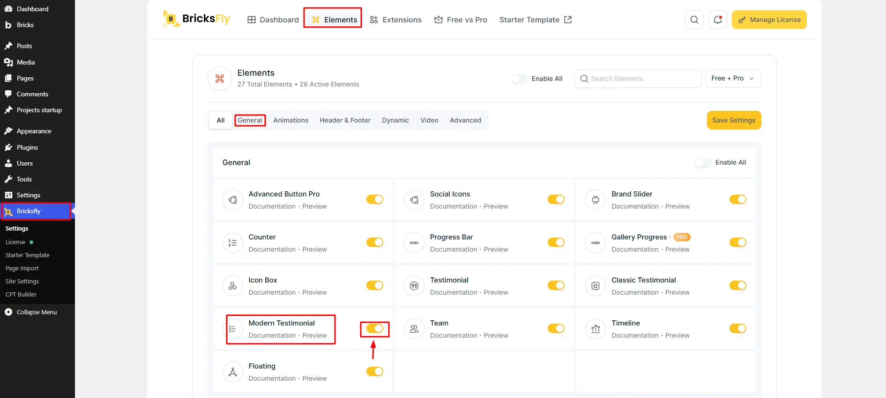
Task: Open Documentation link for Counter
Action: pyautogui.click(x=272, y=249)
